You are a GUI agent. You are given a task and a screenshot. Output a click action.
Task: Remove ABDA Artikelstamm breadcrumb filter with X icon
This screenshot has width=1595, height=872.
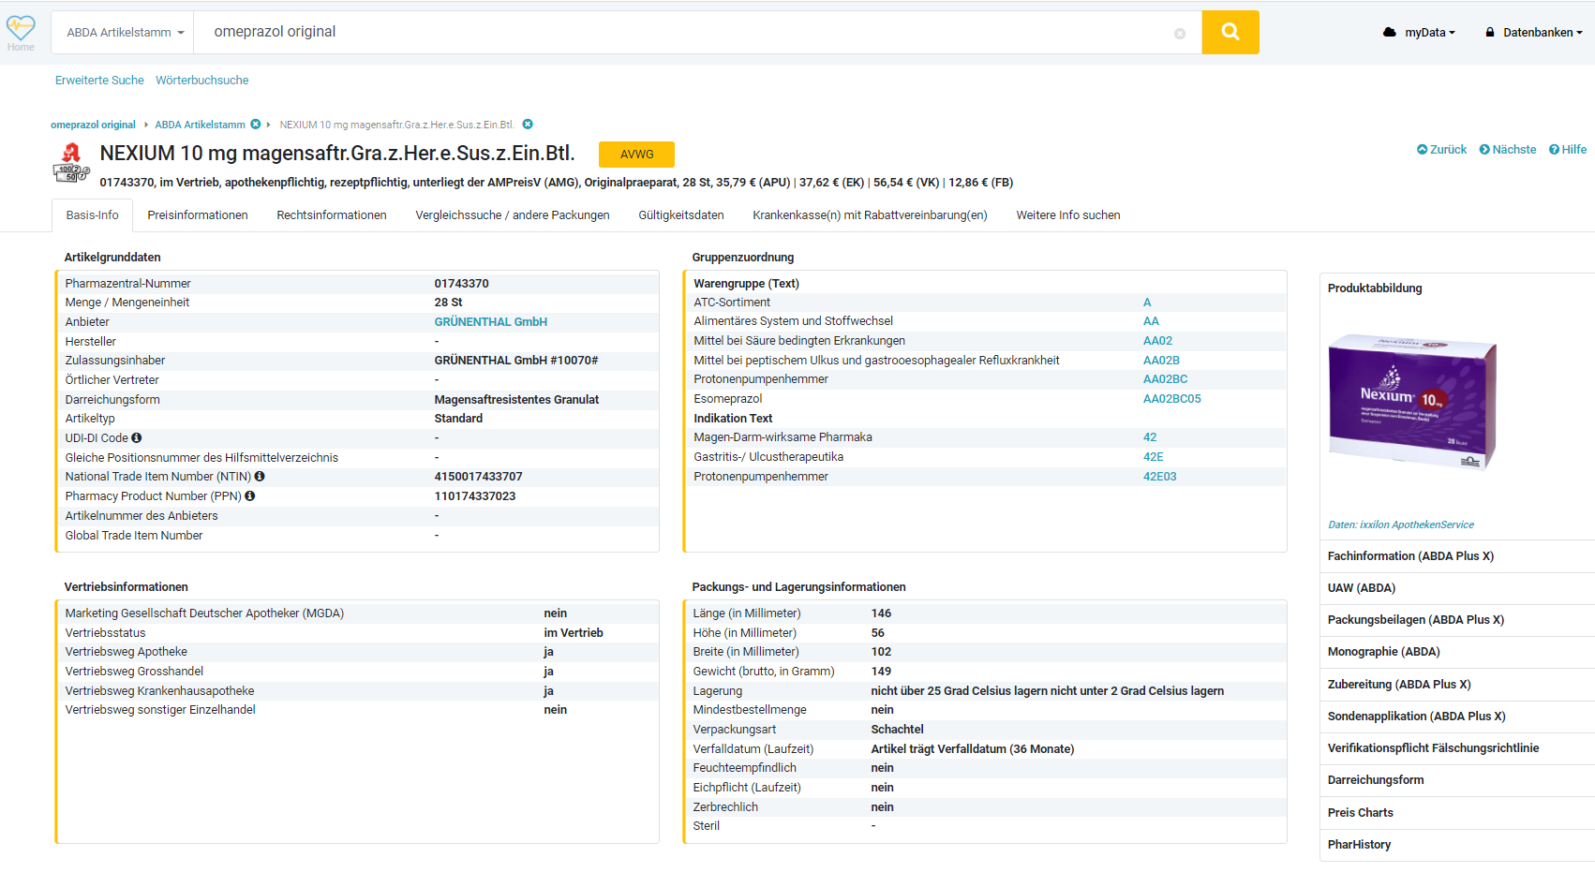255,125
